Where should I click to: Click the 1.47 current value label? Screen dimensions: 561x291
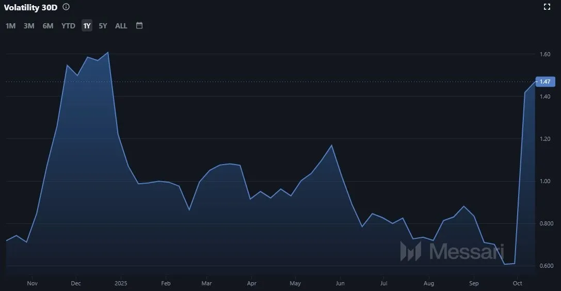[x=546, y=82]
